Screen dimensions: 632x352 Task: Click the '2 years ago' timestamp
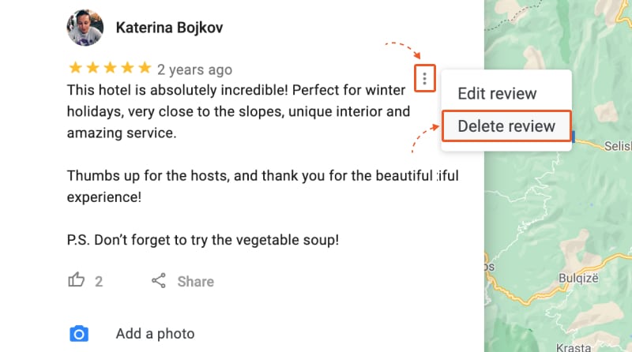coord(194,69)
